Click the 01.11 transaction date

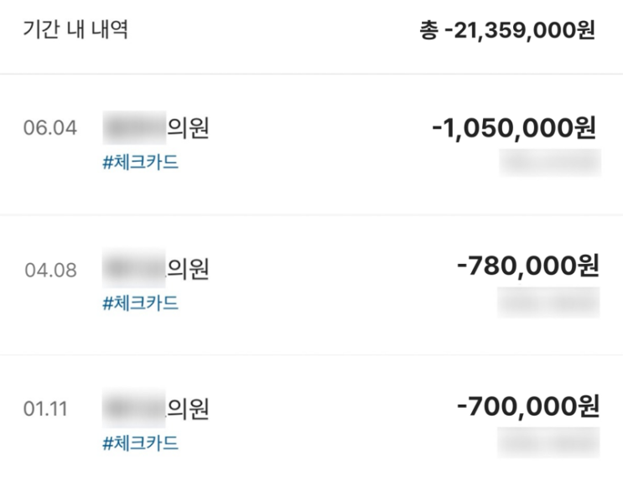point(46,410)
